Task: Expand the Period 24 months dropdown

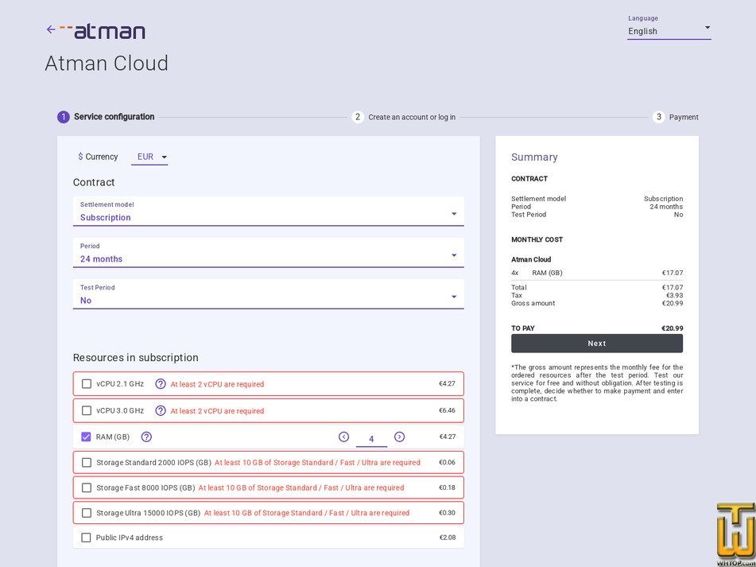Action: point(269,253)
